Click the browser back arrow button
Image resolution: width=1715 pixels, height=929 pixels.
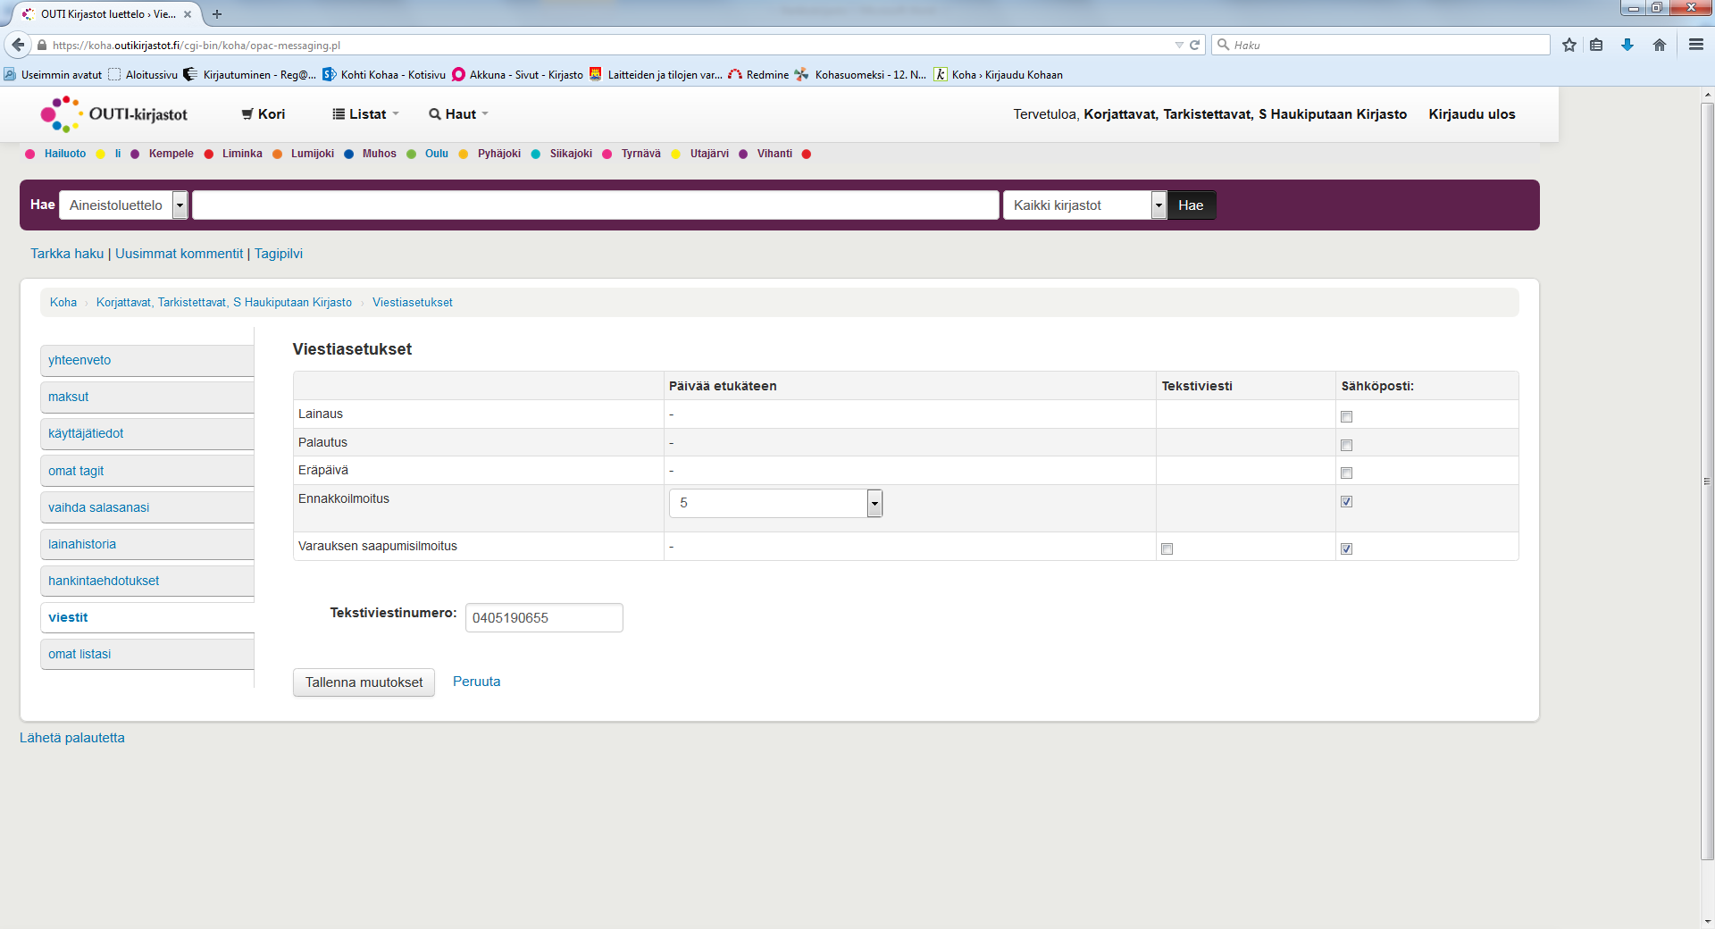tap(18, 45)
